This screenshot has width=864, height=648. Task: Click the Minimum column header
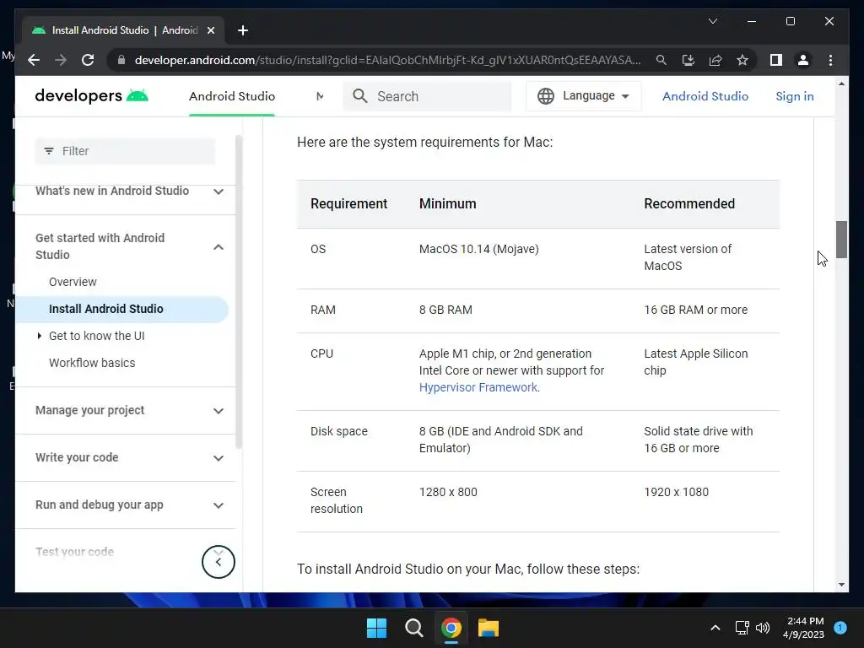[447, 204]
